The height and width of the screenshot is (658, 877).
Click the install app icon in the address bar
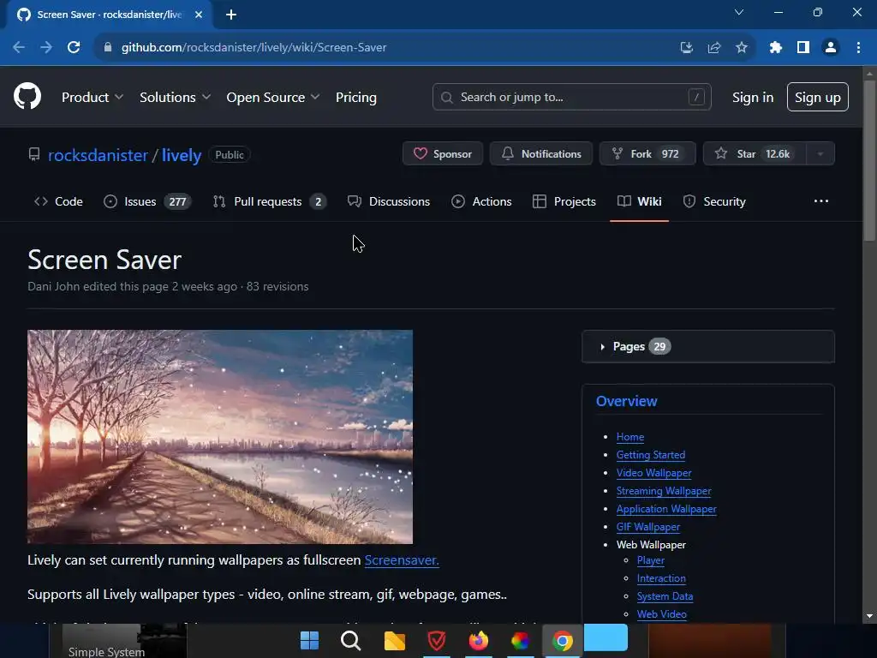click(x=687, y=48)
